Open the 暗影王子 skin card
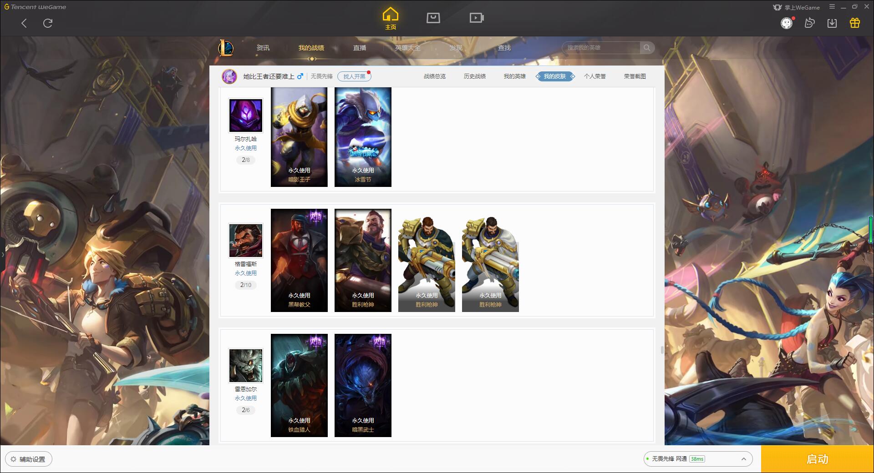The image size is (874, 473). [299, 137]
